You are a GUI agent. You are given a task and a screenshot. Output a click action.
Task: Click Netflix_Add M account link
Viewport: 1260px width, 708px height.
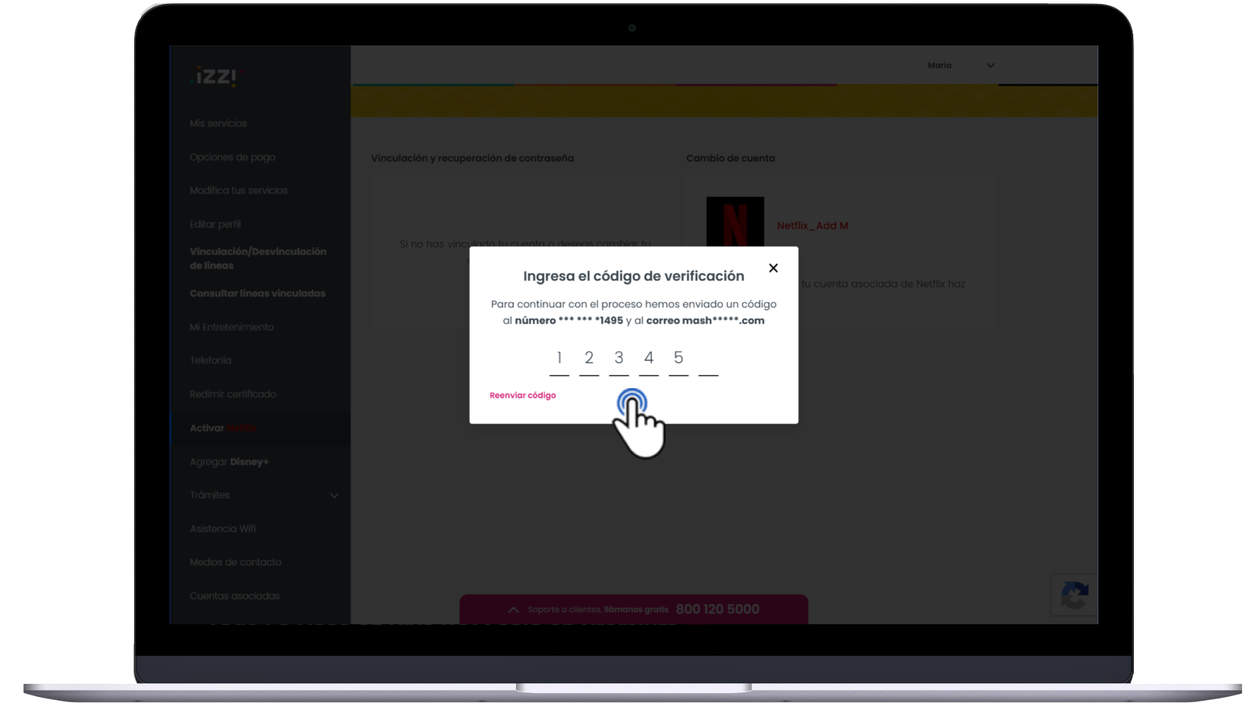point(812,226)
